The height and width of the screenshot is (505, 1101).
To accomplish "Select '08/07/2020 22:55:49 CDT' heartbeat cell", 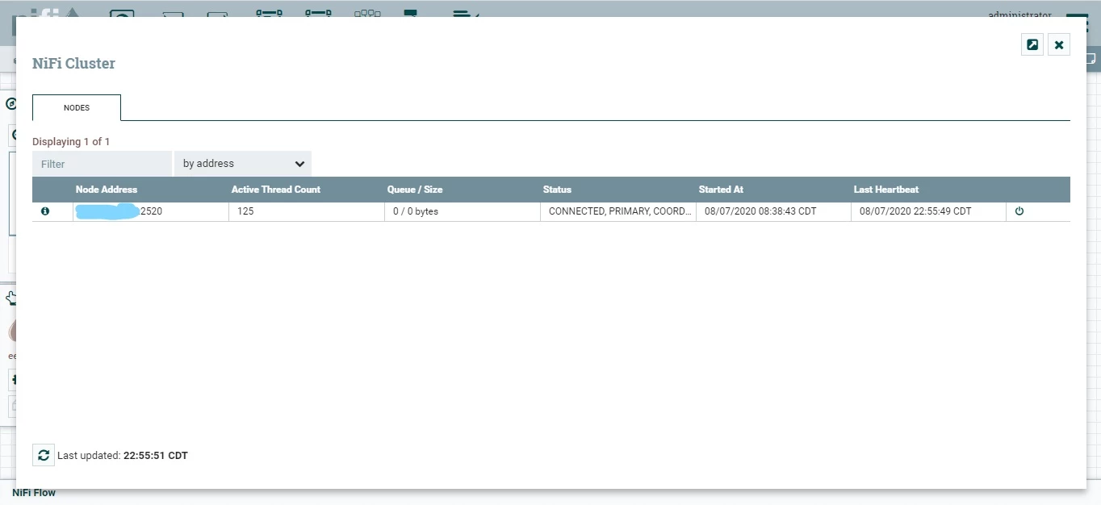I will click(928, 211).
